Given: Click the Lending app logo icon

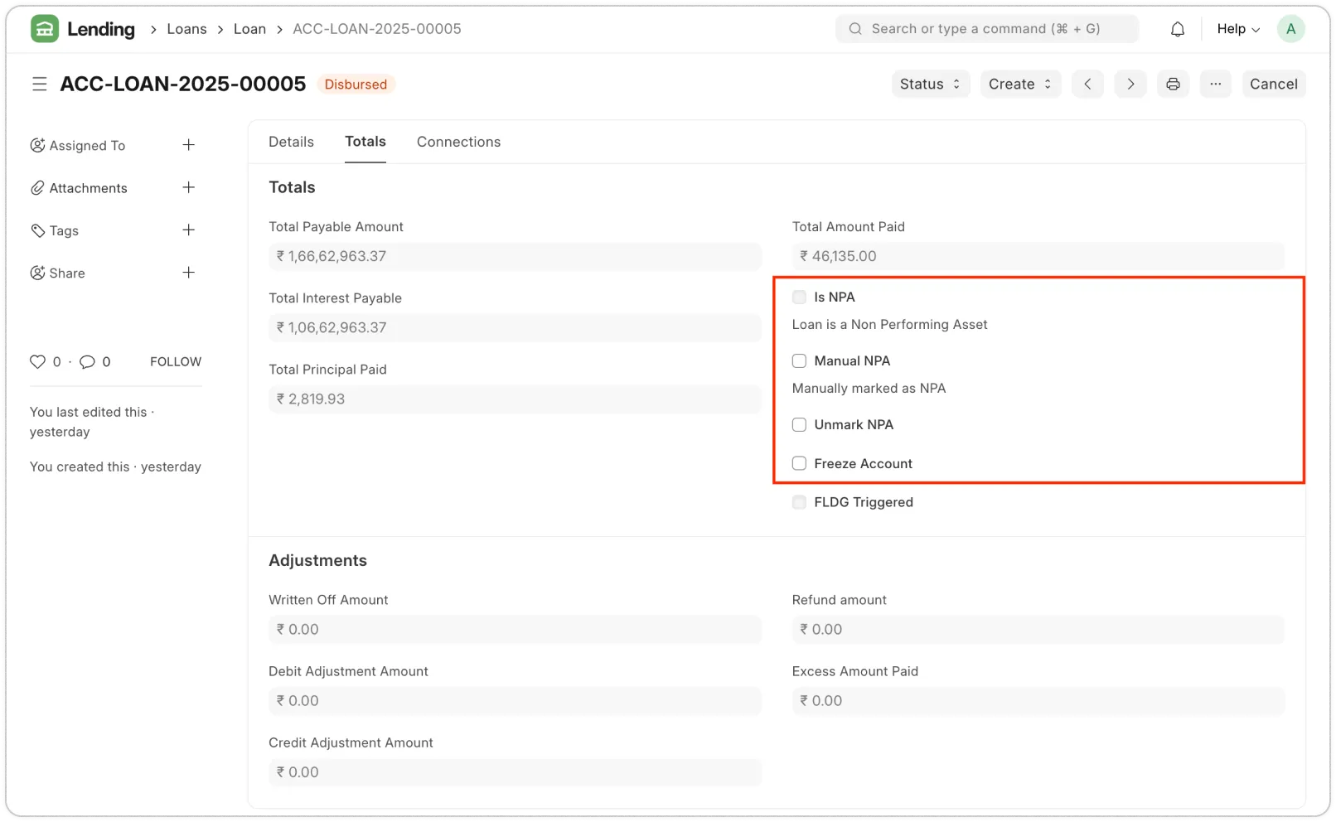Looking at the screenshot, I should [x=45, y=29].
